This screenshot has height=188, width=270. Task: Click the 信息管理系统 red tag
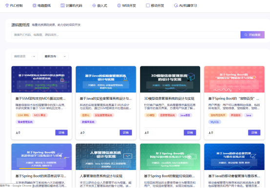[x=167, y=115]
